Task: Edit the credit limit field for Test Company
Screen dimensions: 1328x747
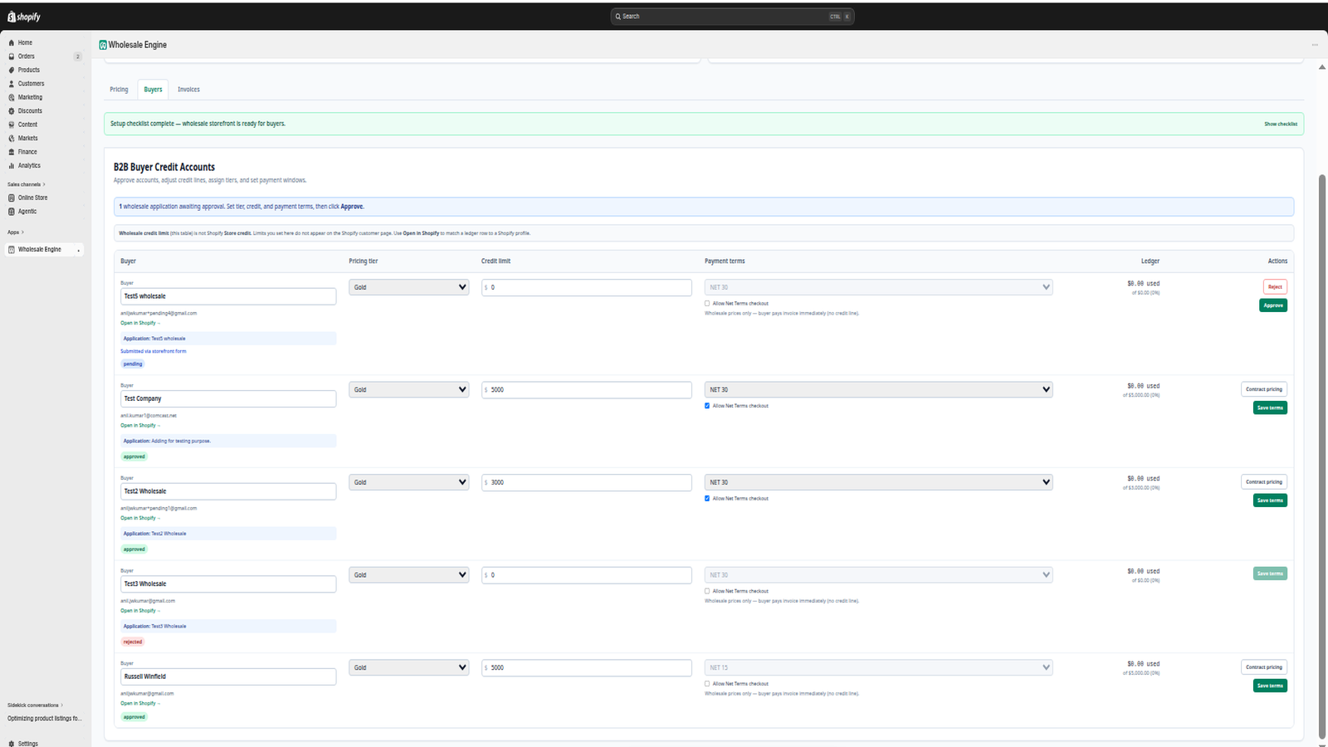Action: pos(587,389)
